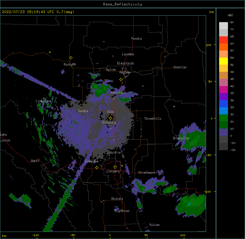Click the Sundre label
Image resolution: width=245 pixels, height=239 pixels.
pos(83,111)
